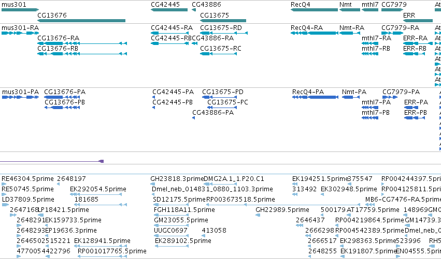Select the mthl7-RA transcript label

pos(376,38)
